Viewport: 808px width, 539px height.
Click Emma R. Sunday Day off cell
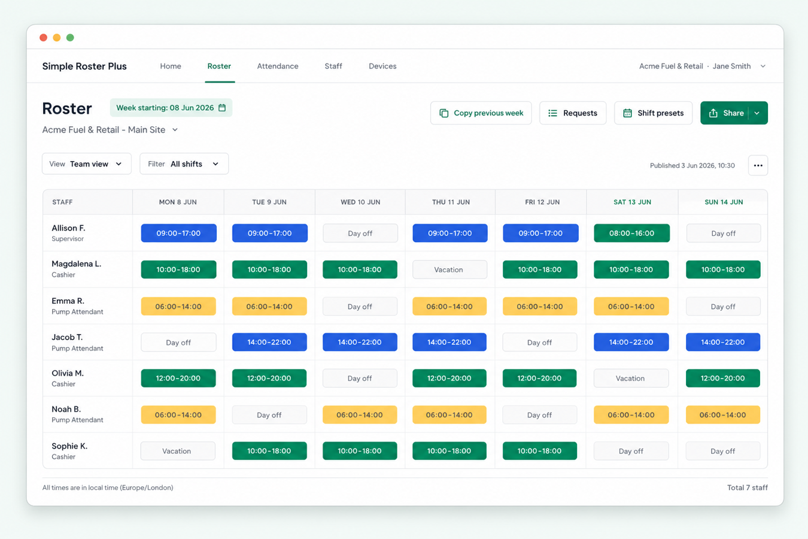[x=723, y=306]
